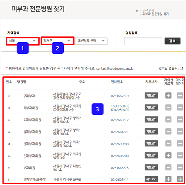Open 지도보기 map for hospital number 13
This screenshot has height=185, width=186.
click(151, 119)
